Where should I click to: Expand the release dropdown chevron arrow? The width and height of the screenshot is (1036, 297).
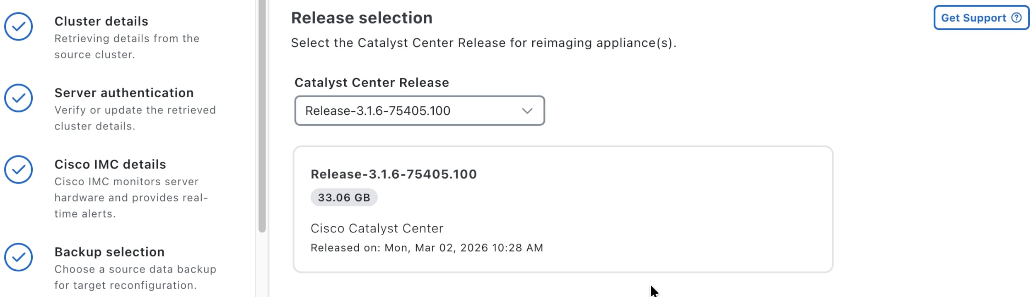[527, 111]
